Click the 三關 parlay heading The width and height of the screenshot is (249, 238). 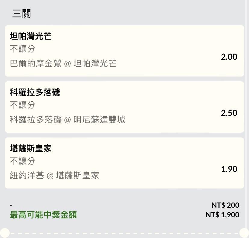click(22, 14)
